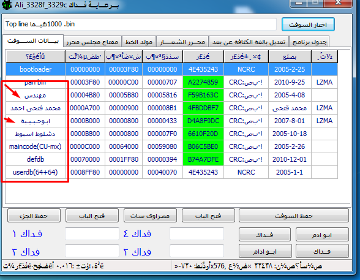Click the اختار السوفت button
This screenshot has height=280, width=360.
308,25
